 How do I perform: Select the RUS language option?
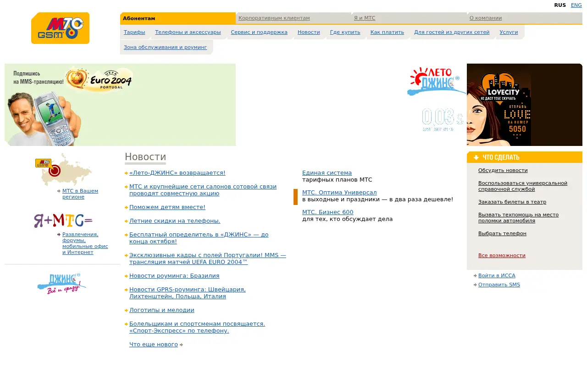(560, 5)
